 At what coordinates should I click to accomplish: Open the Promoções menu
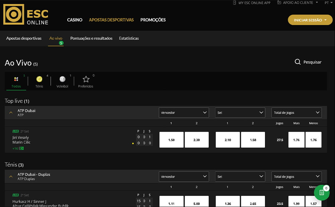(x=153, y=20)
